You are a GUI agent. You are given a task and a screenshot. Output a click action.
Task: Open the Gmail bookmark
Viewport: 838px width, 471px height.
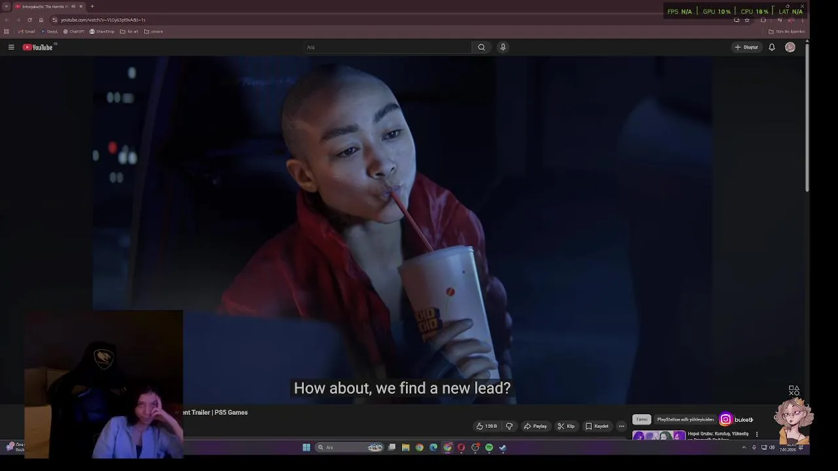[27, 31]
